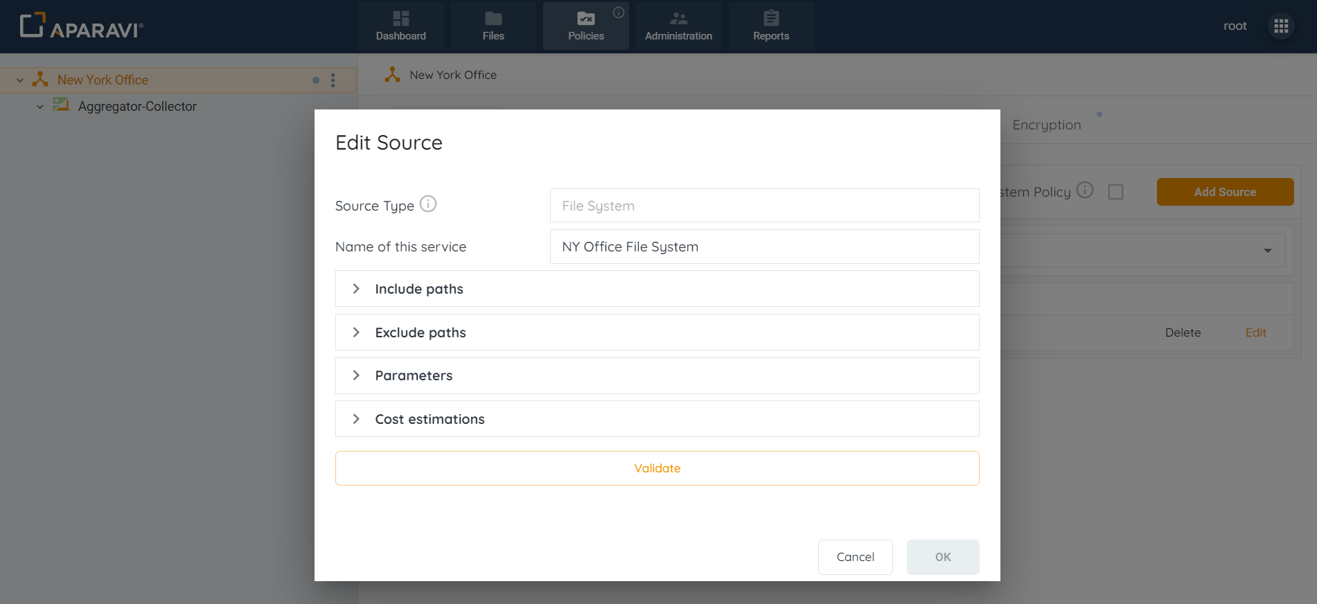Click the Name of this service field
Screen dimensions: 1317x604
click(763, 247)
